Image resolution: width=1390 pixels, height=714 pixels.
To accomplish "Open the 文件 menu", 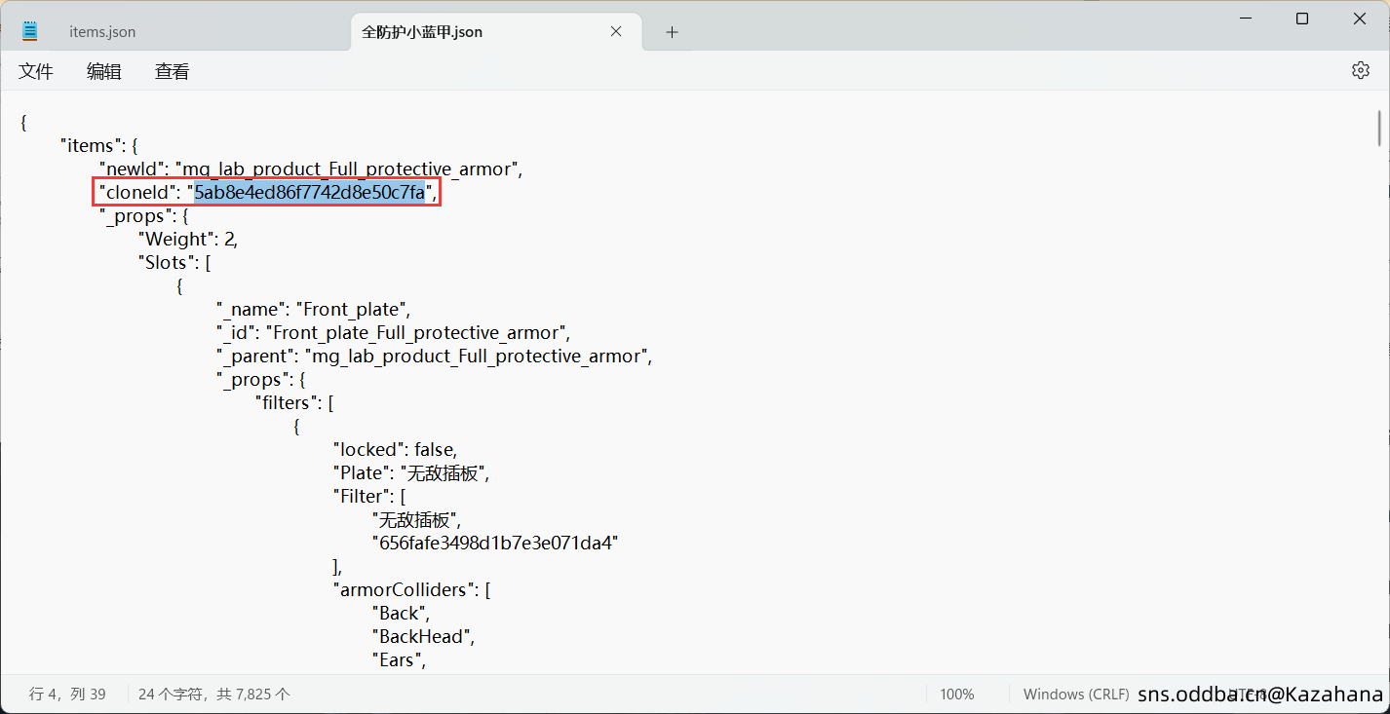I will point(36,71).
